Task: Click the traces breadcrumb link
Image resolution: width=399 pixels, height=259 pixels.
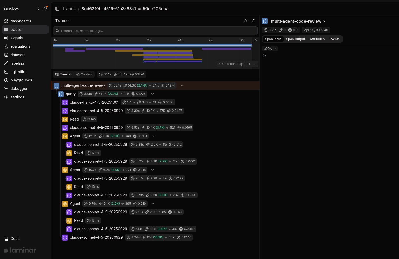Action: 69,9
